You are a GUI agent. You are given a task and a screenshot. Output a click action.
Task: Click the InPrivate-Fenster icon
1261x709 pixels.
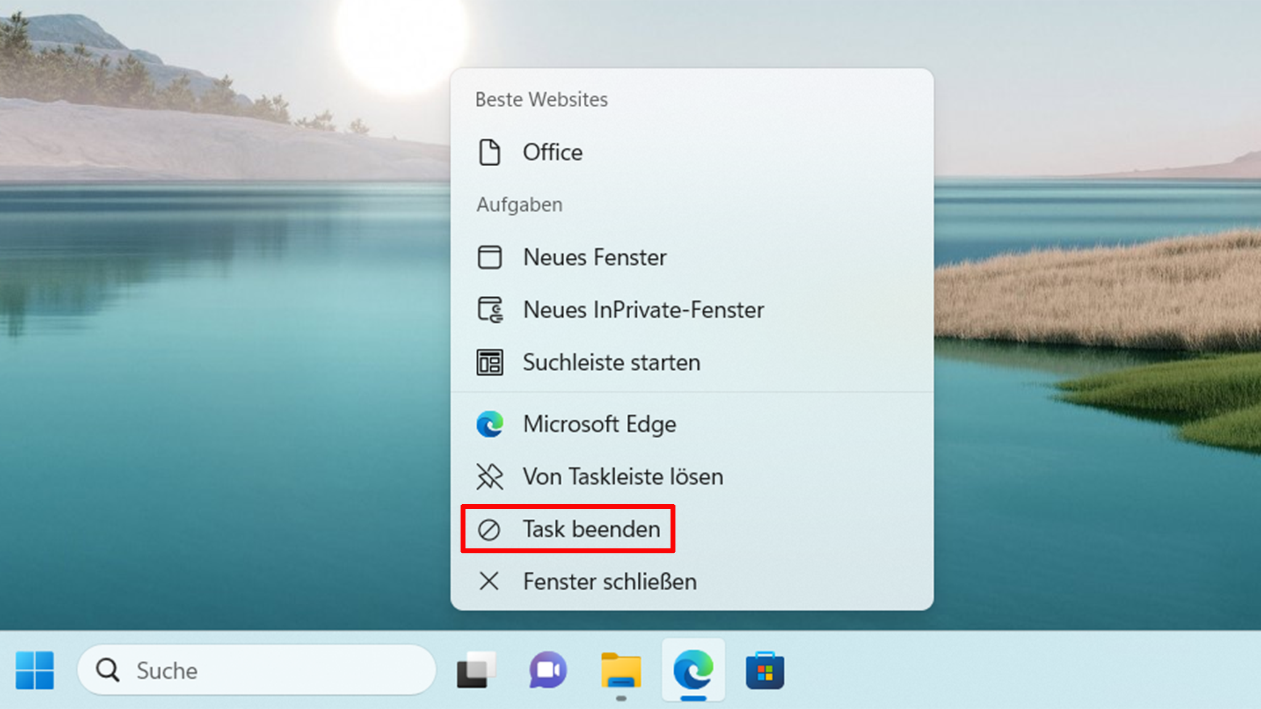(490, 310)
